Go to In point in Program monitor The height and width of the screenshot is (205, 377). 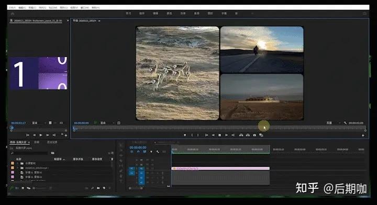pos(206,135)
